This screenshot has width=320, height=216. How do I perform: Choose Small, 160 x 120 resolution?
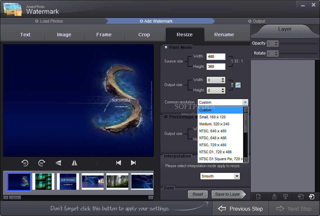click(220, 117)
